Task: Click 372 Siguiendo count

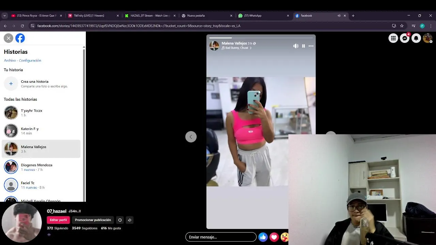Action: coord(58,228)
